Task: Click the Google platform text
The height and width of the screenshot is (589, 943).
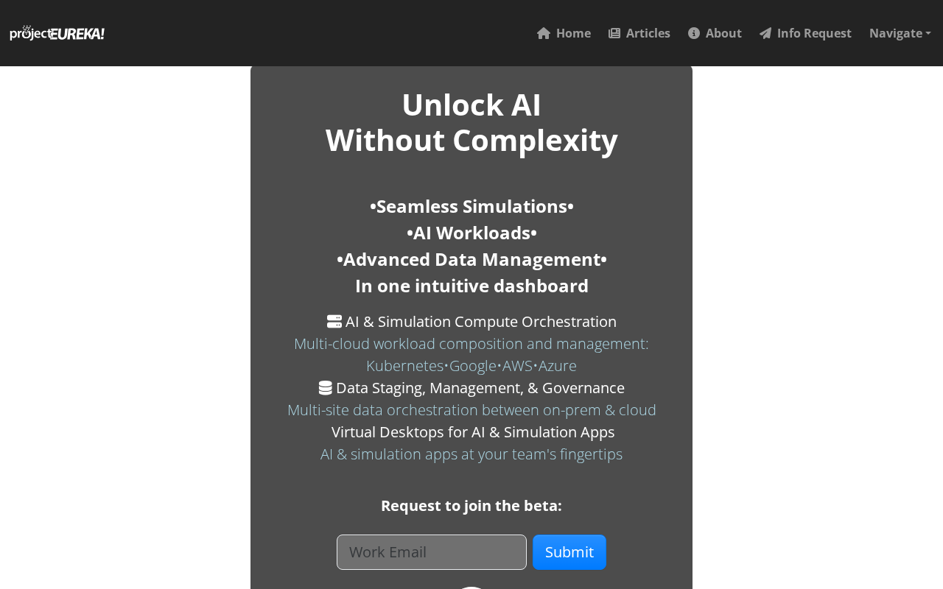Action: 473,366
